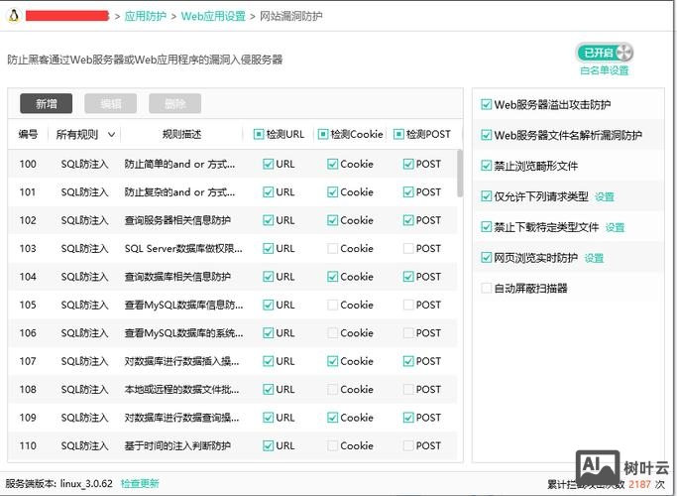Viewport: 677px width, 496px height.
Task: Select rule 105 查看MySQL数据库信息防
Action: point(183,305)
